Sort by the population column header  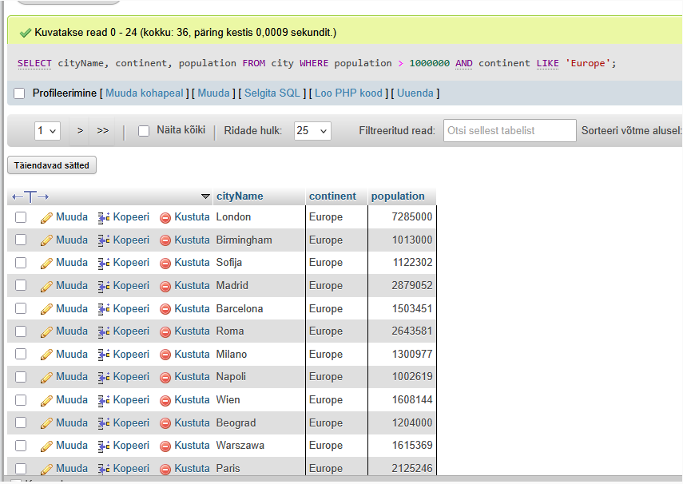click(x=398, y=196)
